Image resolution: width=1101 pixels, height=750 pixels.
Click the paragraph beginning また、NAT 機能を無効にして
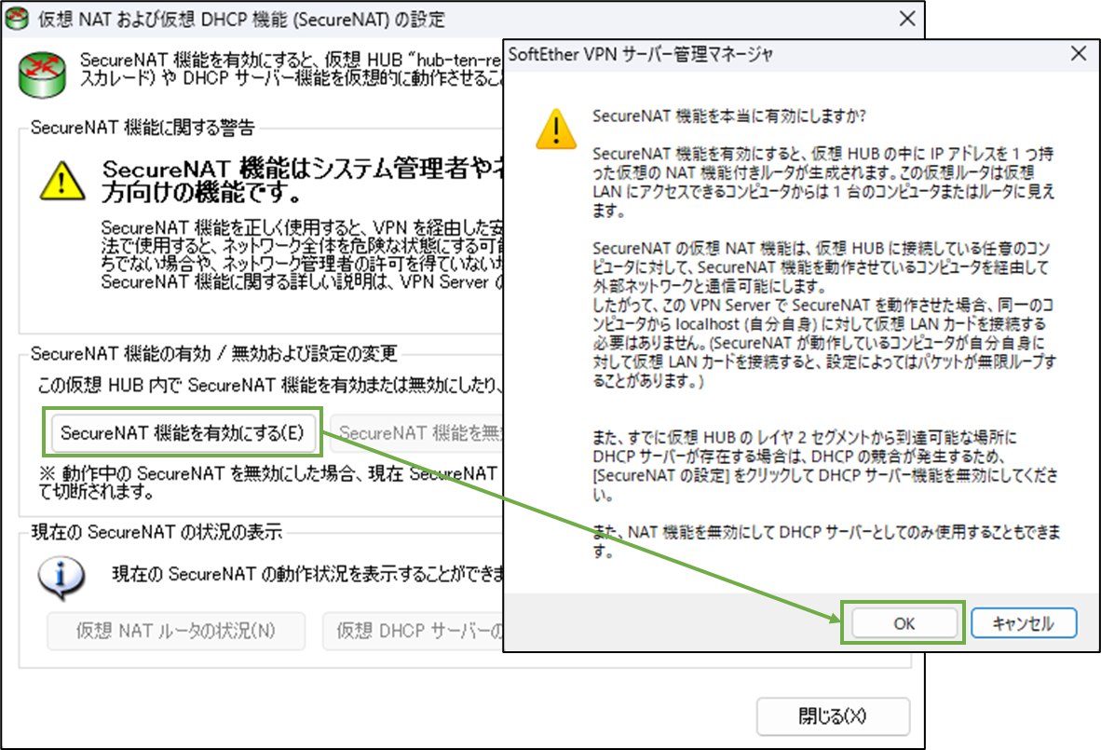[826, 541]
